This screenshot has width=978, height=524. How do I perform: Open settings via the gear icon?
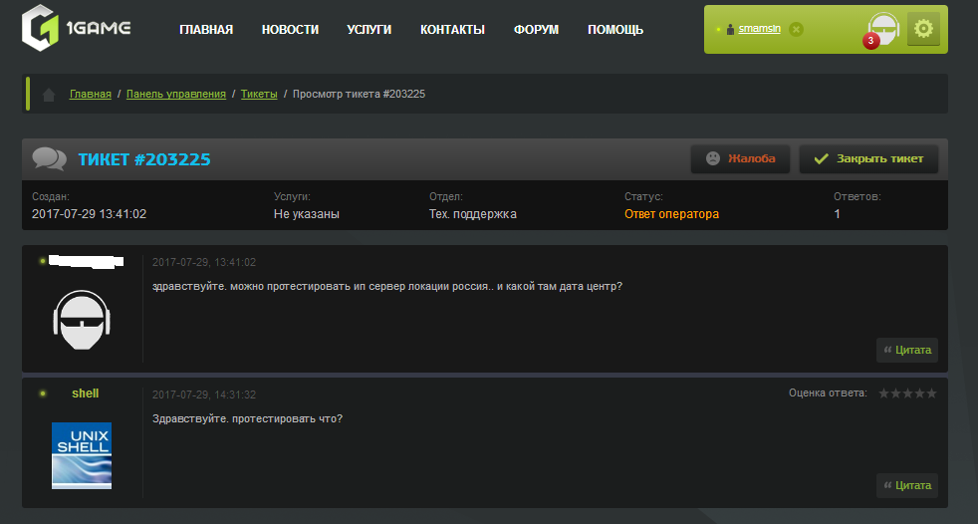923,29
